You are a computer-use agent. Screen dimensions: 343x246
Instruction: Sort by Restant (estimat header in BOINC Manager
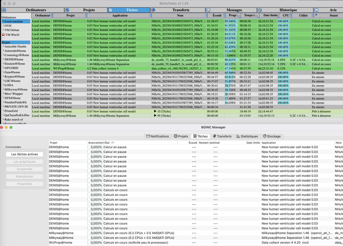[x=209, y=143]
